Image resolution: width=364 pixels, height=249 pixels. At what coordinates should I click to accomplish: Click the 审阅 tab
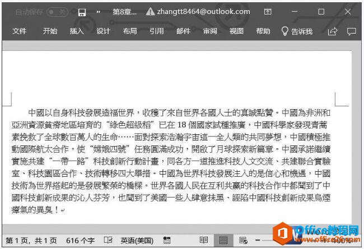coord(210,31)
